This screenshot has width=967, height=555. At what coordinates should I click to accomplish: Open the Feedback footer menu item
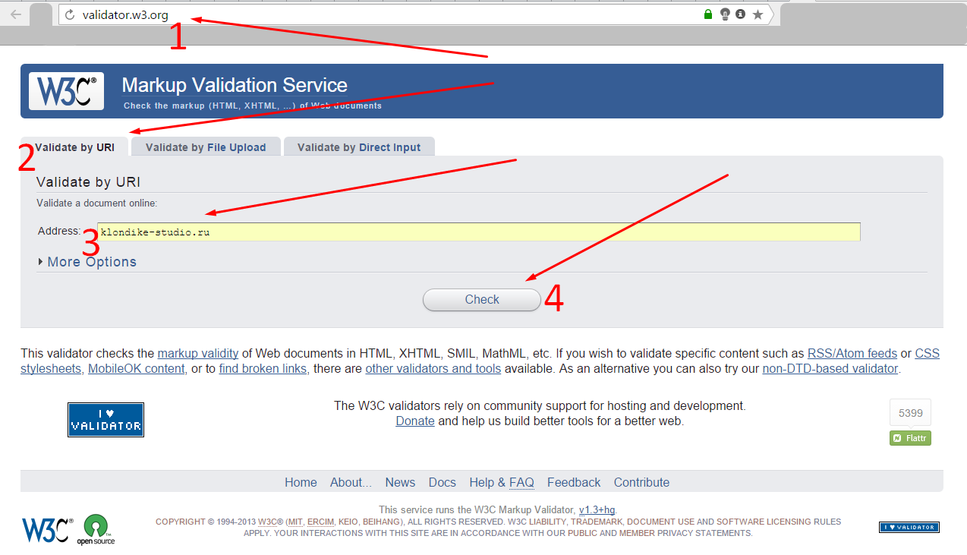click(574, 482)
